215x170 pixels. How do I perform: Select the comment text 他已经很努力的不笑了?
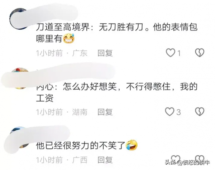[81, 145]
